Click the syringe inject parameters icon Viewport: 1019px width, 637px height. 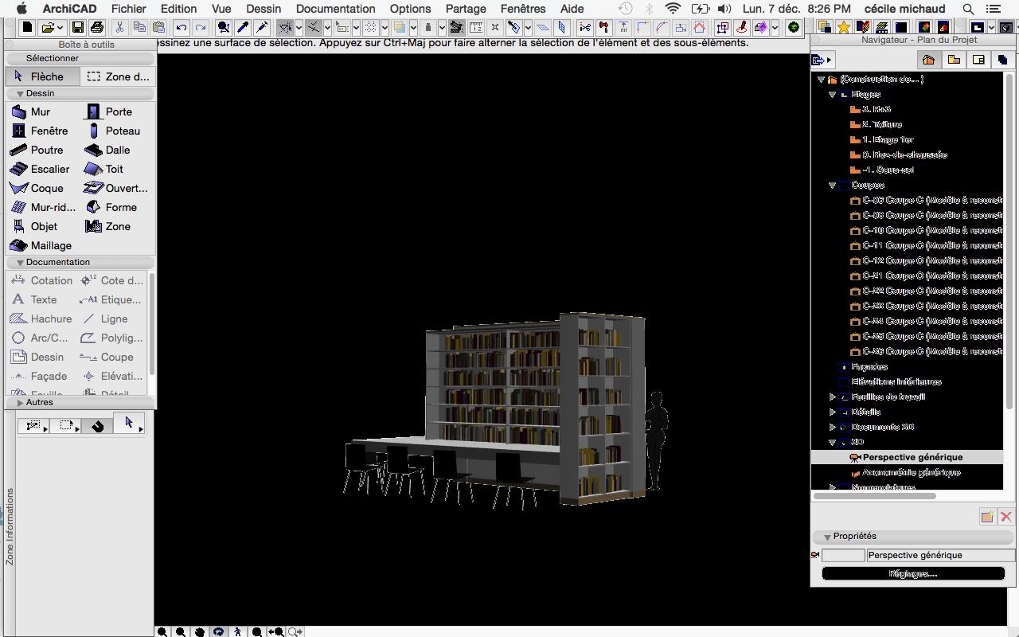point(262,27)
